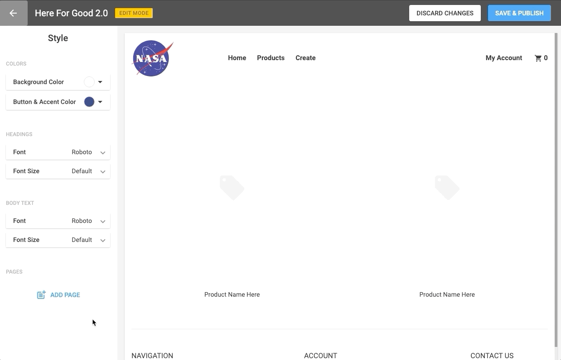Click the Add Page icon in the sidebar
Image resolution: width=561 pixels, height=360 pixels.
41,294
